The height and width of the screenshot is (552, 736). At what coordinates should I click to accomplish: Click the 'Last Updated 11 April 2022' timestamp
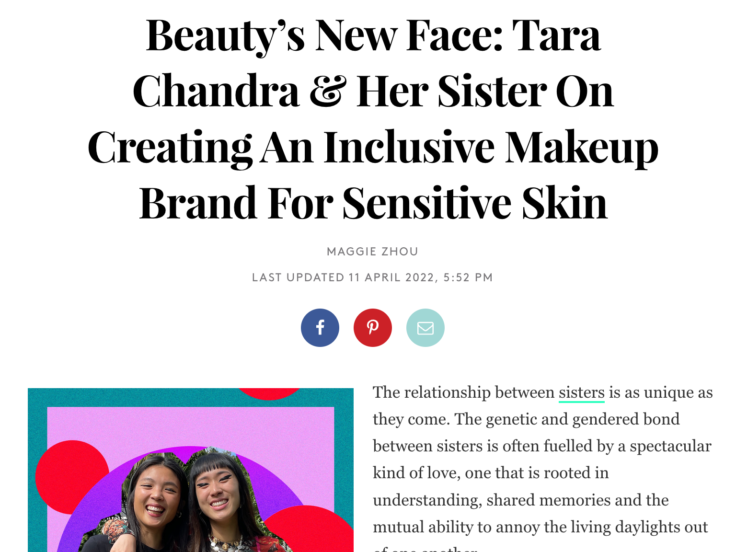[373, 277]
